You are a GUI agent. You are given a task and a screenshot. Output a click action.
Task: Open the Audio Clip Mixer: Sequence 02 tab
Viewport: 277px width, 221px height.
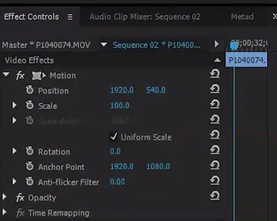coord(145,17)
